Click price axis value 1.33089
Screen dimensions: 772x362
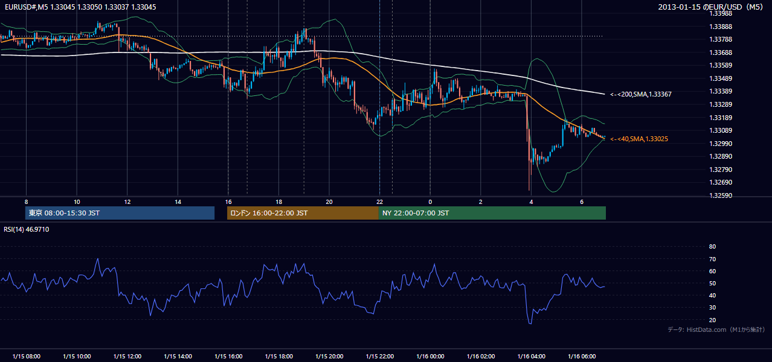(721, 130)
